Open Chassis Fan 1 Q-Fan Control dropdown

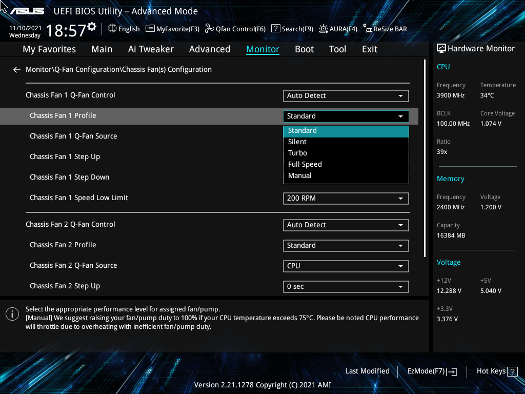click(346, 96)
